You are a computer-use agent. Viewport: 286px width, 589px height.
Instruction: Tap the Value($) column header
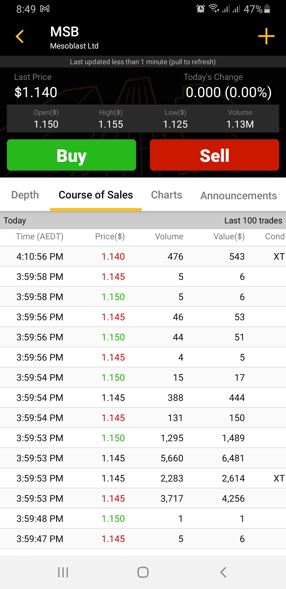click(229, 236)
